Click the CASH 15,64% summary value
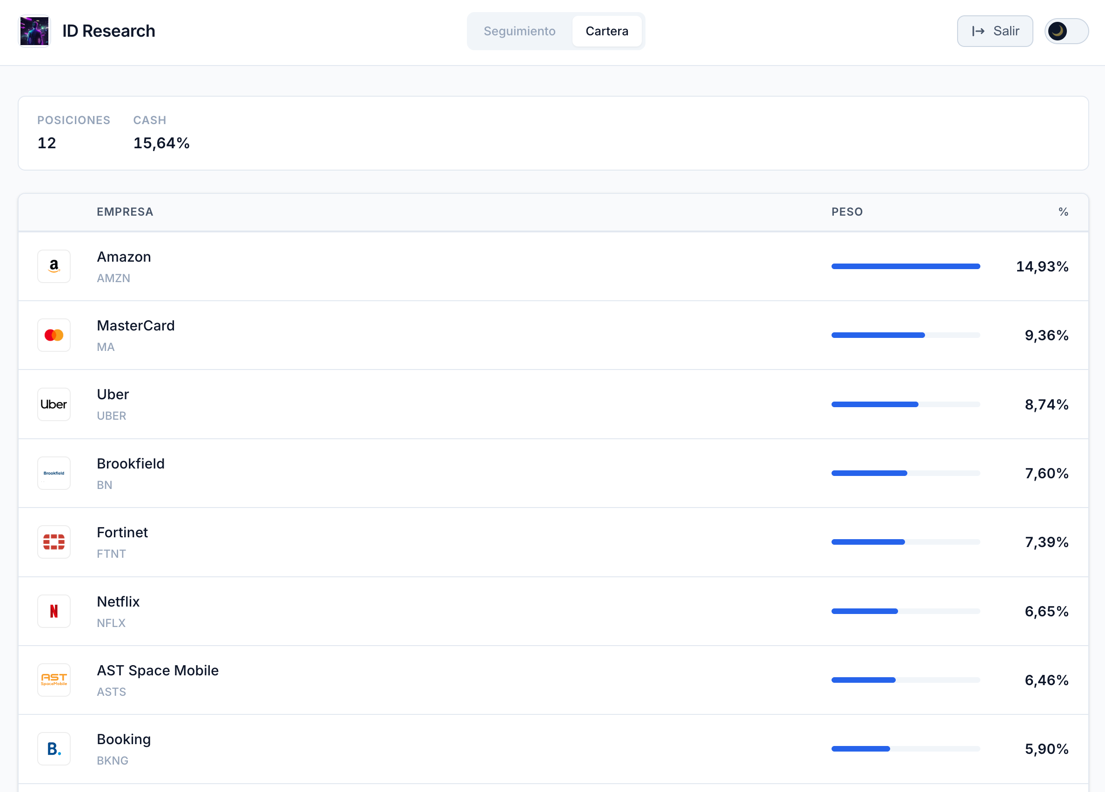Screen dimensions: 1105x792 pos(161,143)
